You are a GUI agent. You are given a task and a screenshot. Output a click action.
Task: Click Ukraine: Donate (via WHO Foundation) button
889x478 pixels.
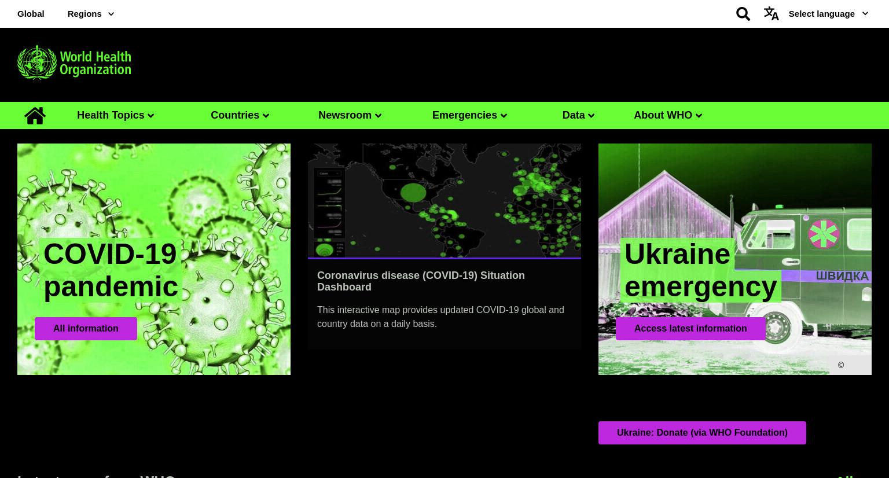click(x=702, y=432)
